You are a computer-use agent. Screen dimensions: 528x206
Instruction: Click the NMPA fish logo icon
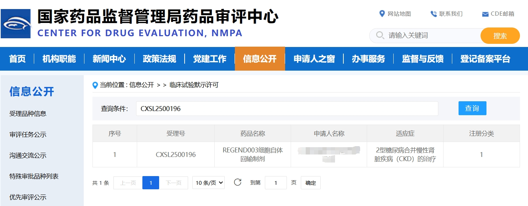16,24
